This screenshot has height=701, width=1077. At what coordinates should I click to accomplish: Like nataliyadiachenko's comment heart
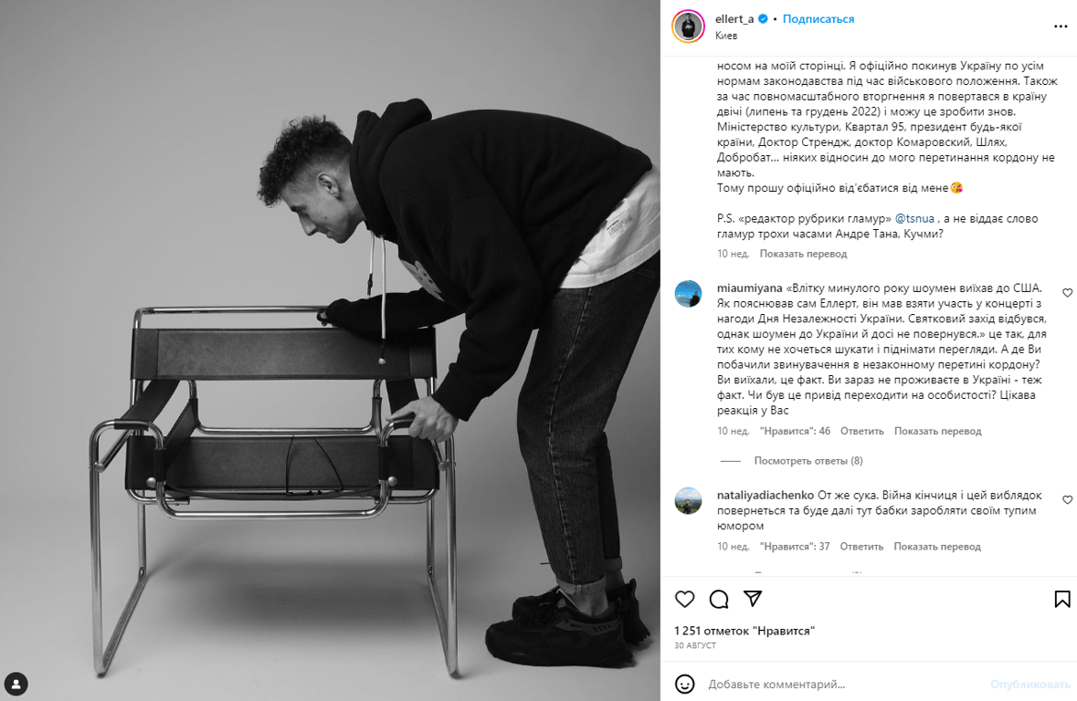point(1067,500)
